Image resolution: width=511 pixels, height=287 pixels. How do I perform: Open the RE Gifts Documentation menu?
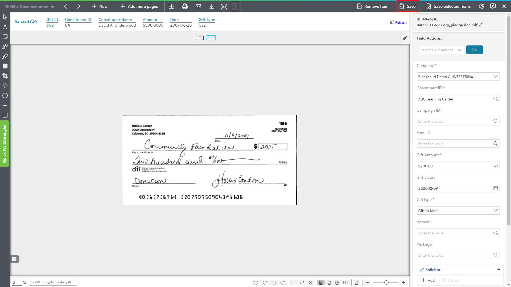tap(29, 7)
